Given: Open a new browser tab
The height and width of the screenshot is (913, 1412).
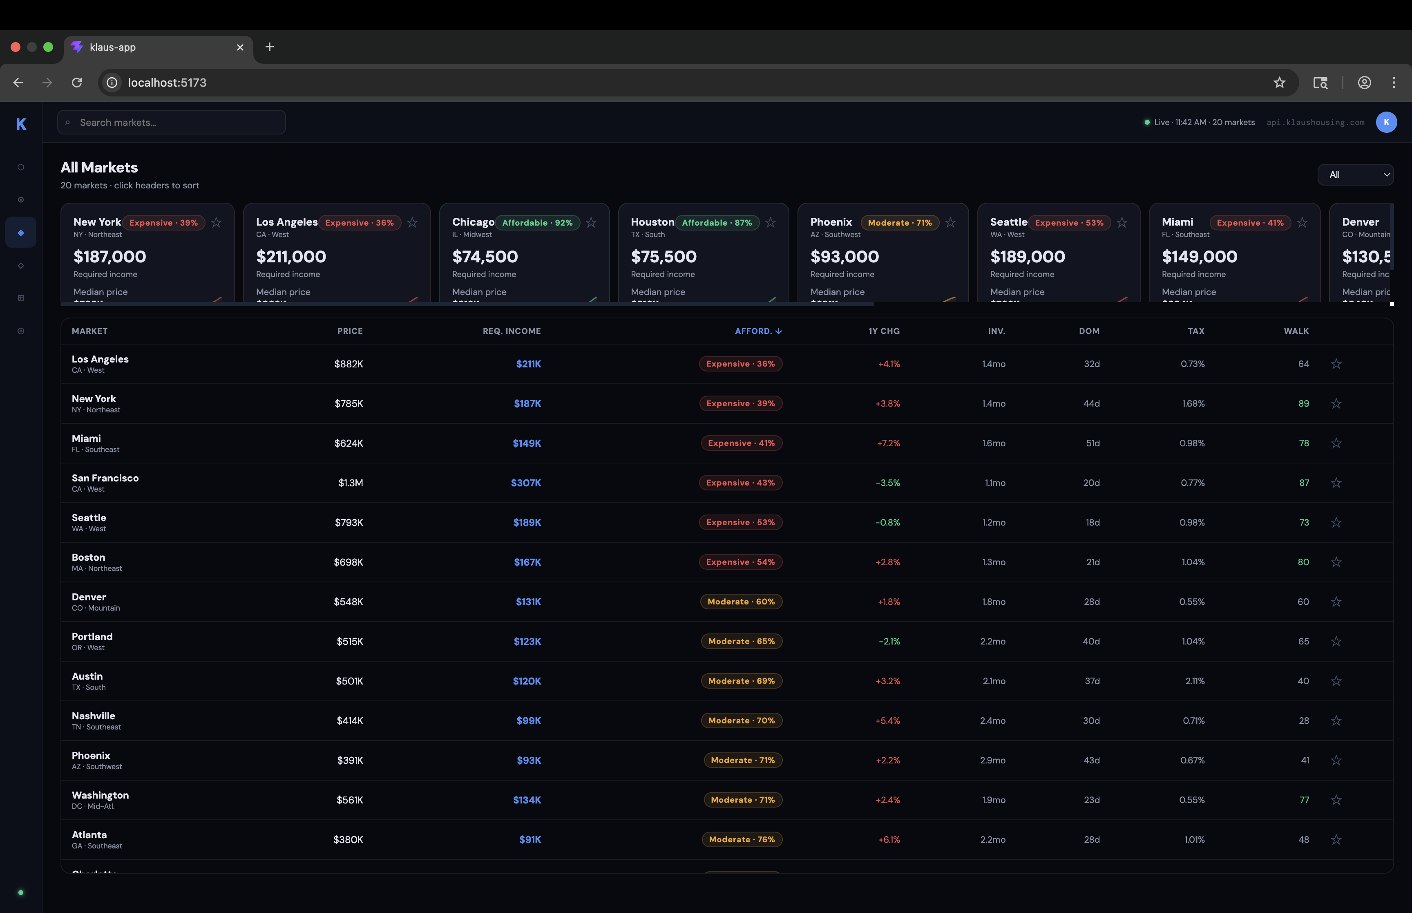Looking at the screenshot, I should (270, 47).
